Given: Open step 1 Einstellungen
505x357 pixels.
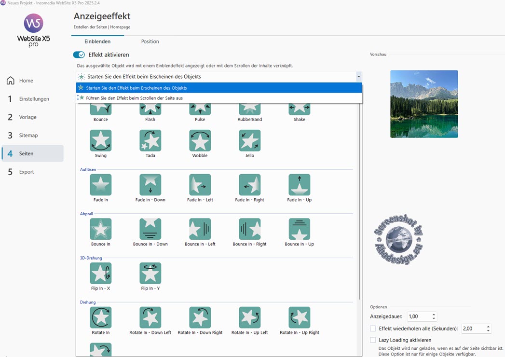Looking at the screenshot, I should coord(32,99).
